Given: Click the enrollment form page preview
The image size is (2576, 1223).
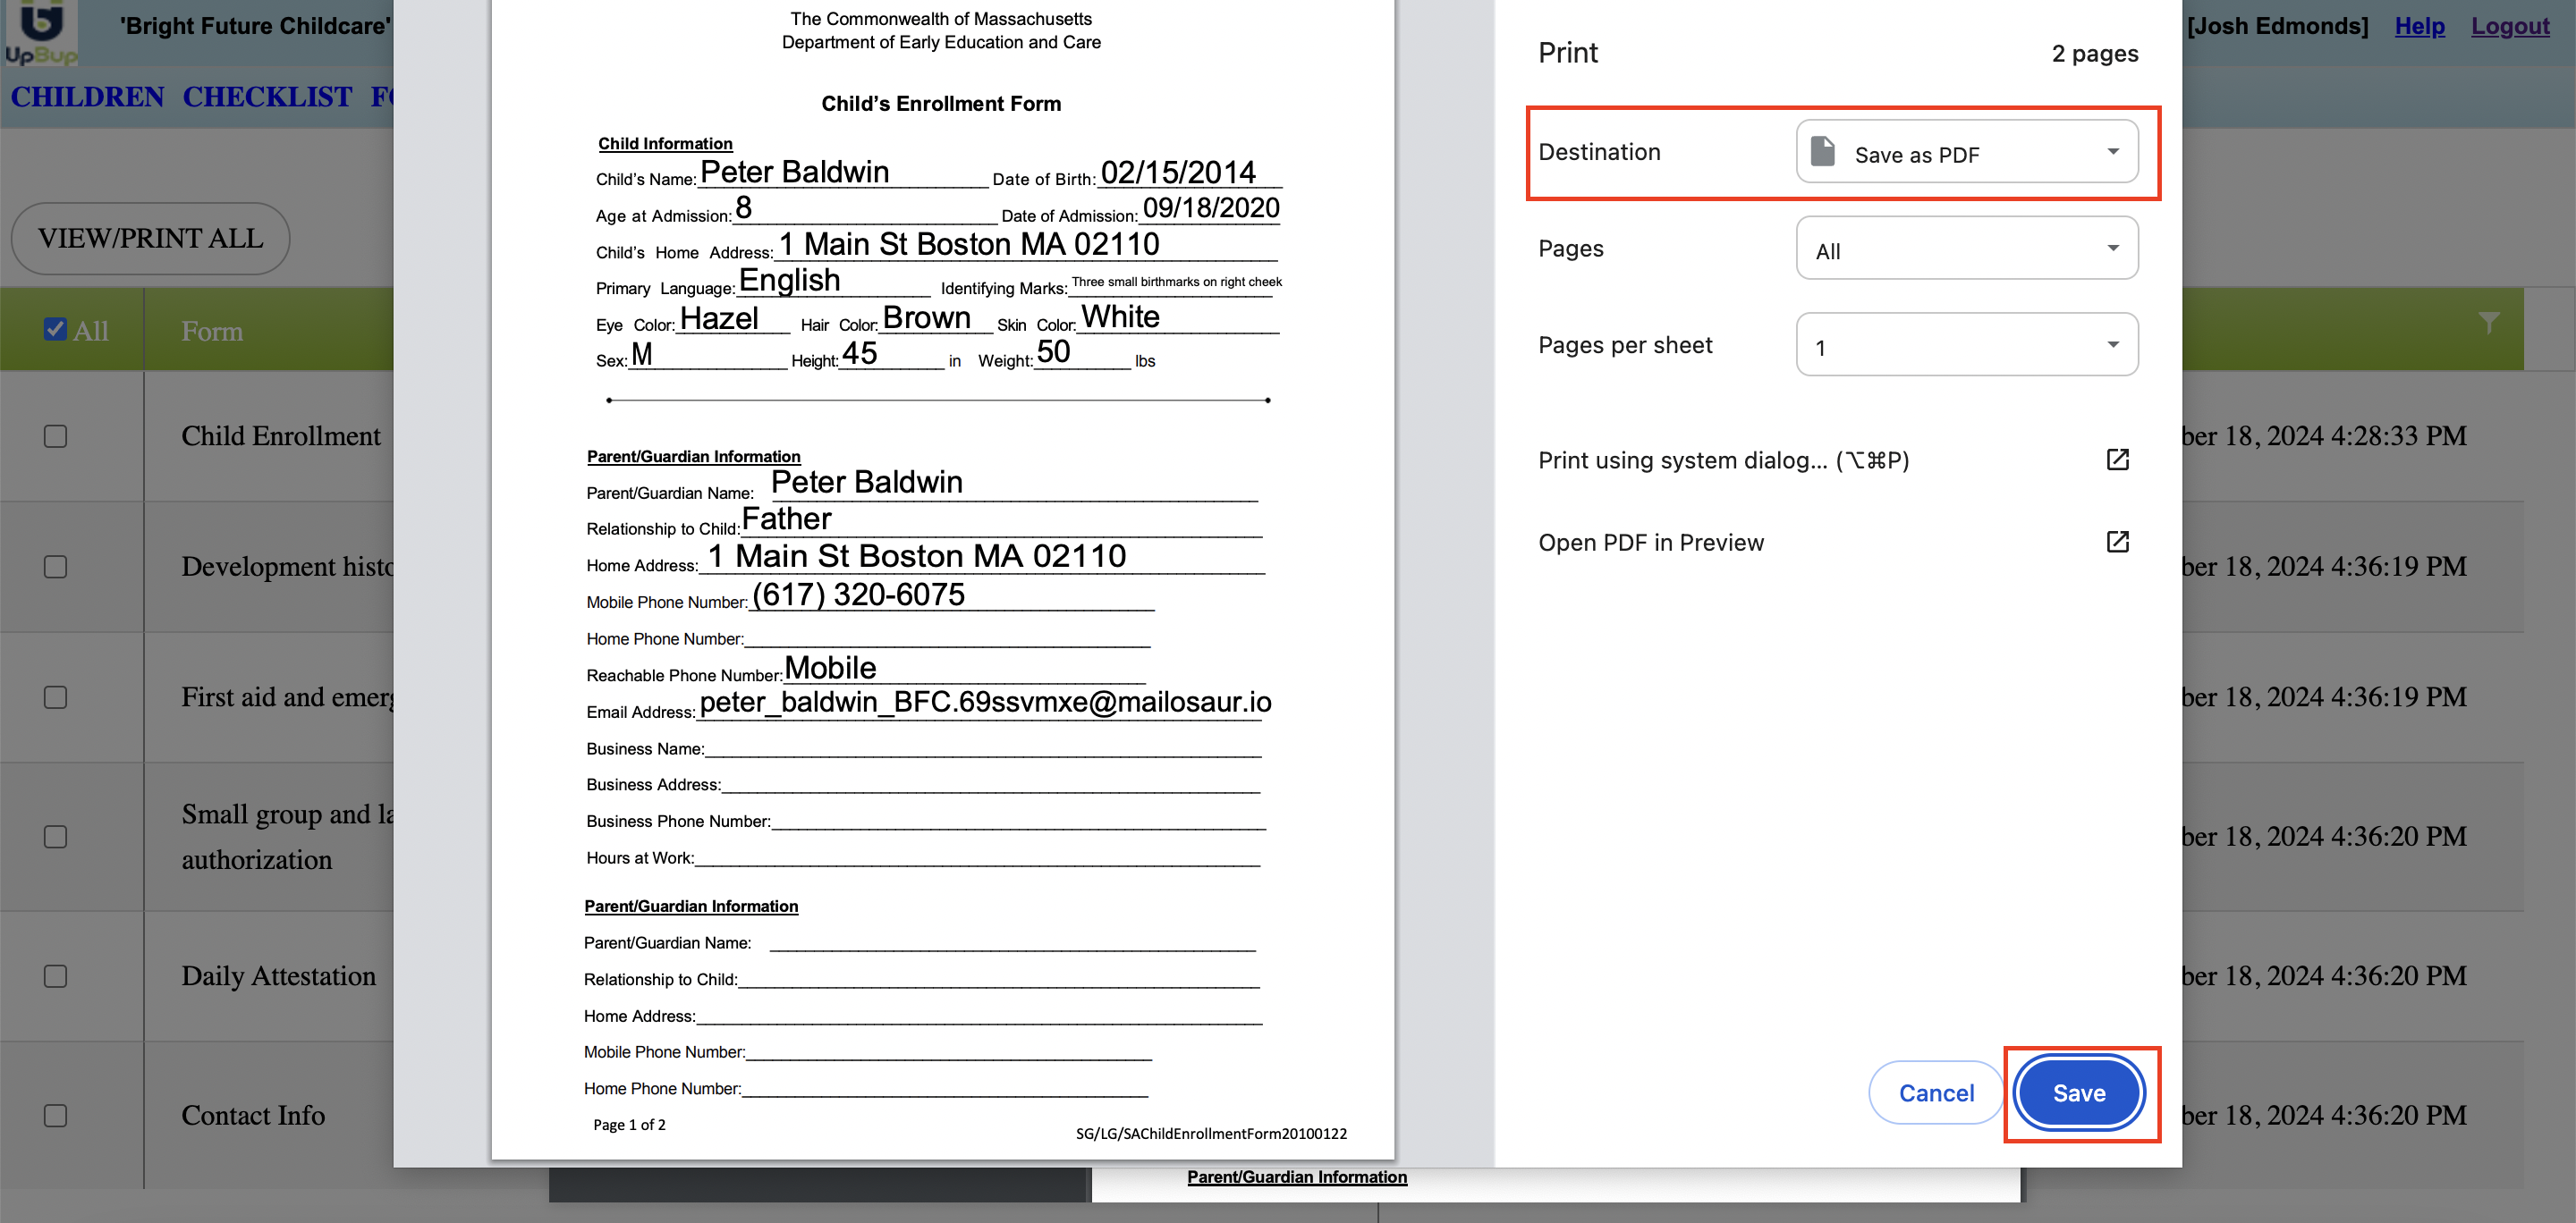Looking at the screenshot, I should pos(942,579).
